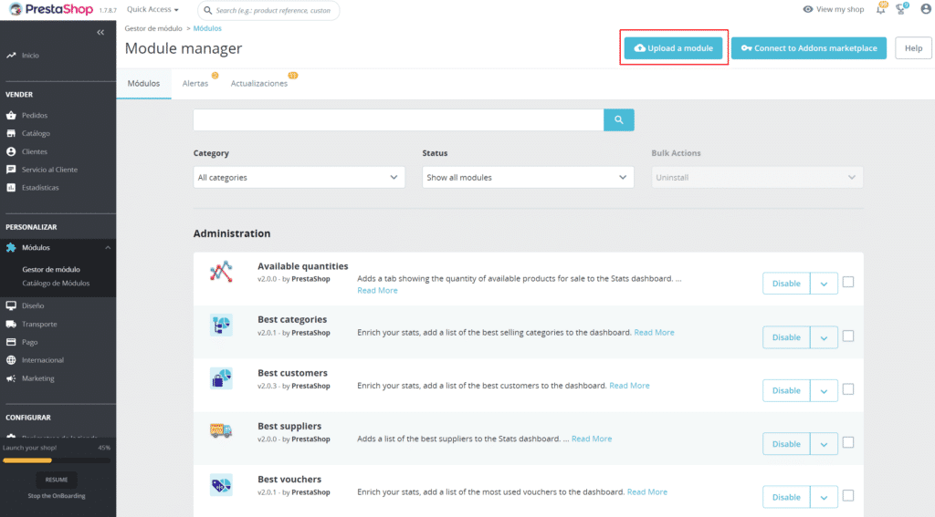Expand action arrow beside Best suppliers Disable
Screen dimensions: 935x517
point(824,444)
